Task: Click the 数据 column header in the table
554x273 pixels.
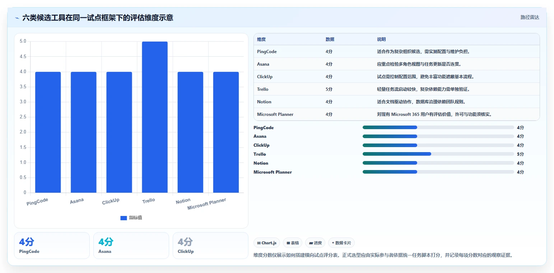Action: [x=330, y=39]
